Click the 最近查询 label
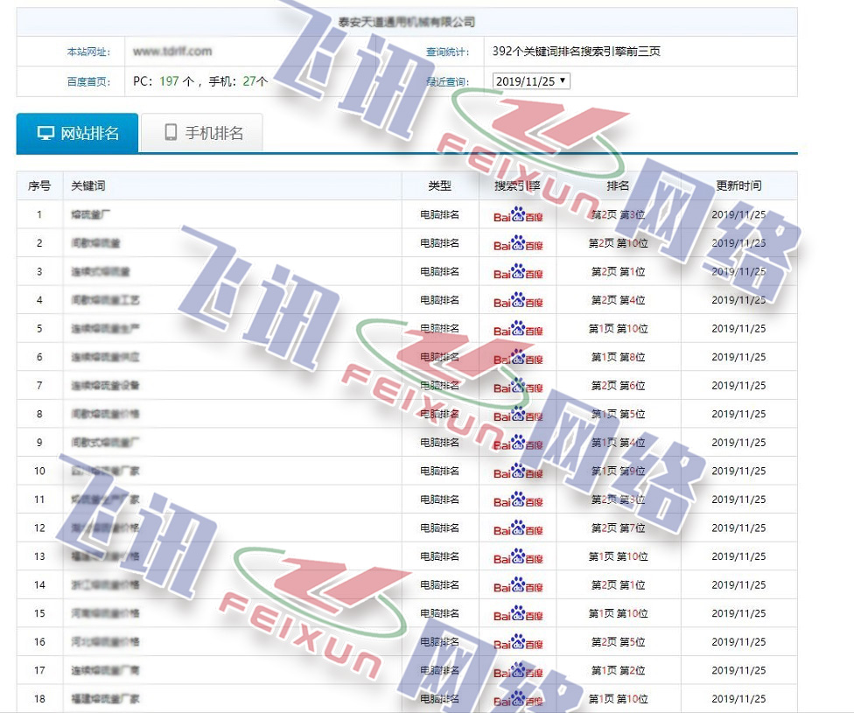The image size is (854, 713). [447, 81]
